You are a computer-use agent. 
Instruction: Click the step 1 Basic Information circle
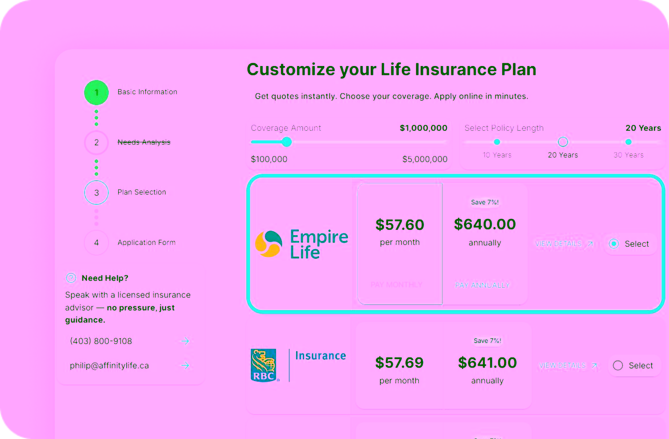click(96, 92)
